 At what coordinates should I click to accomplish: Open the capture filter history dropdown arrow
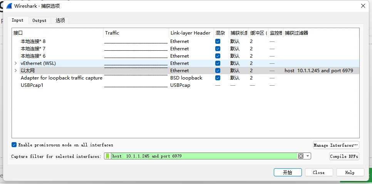pyautogui.click(x=307, y=156)
